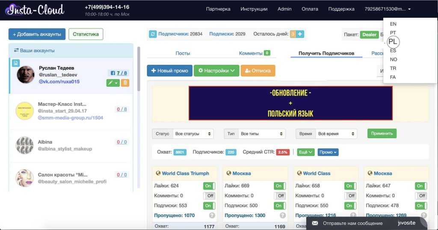This screenshot has width=438, height=230.
Task: Delete Руслан Тедеев account with trash icon
Action: pyautogui.click(x=125, y=83)
